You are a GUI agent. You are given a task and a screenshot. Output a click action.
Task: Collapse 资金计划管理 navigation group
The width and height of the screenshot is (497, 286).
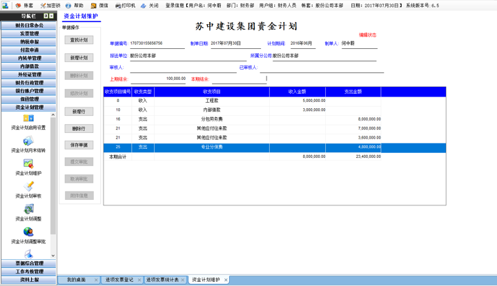[x=29, y=108]
